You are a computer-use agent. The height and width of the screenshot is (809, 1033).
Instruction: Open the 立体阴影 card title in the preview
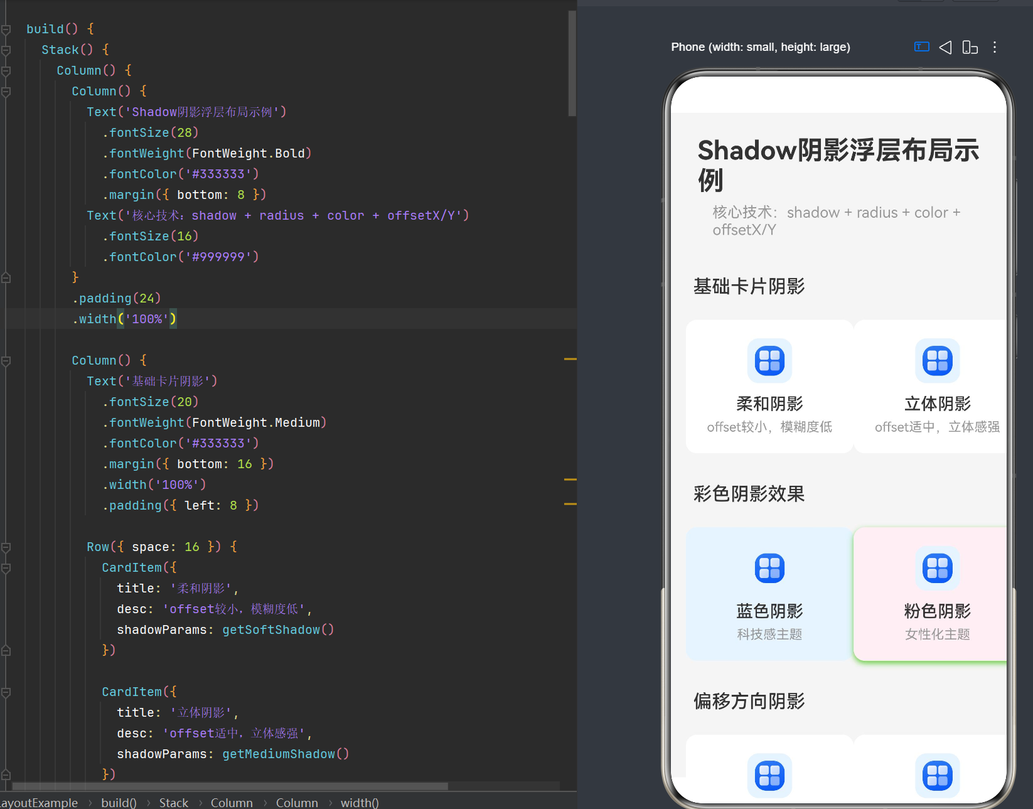(x=938, y=404)
